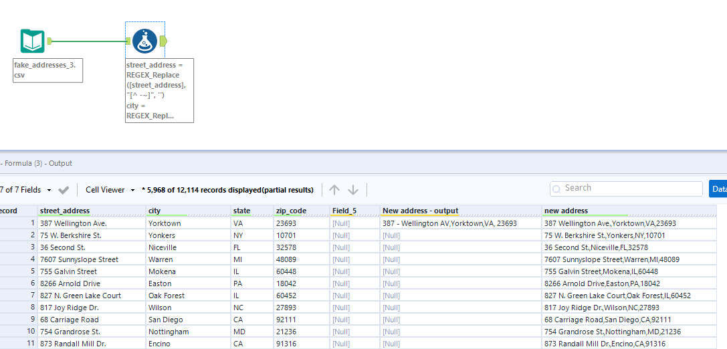The width and height of the screenshot is (727, 349).
Task: Select cell 7607 Sunnyslope Street in street_address
Action: [92, 259]
